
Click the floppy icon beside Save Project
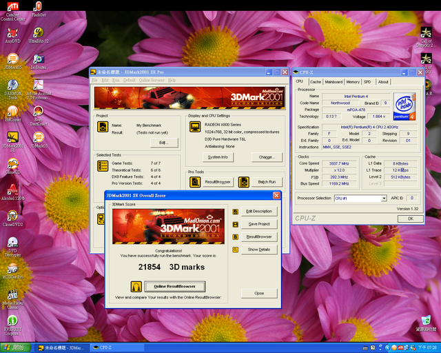236,224
